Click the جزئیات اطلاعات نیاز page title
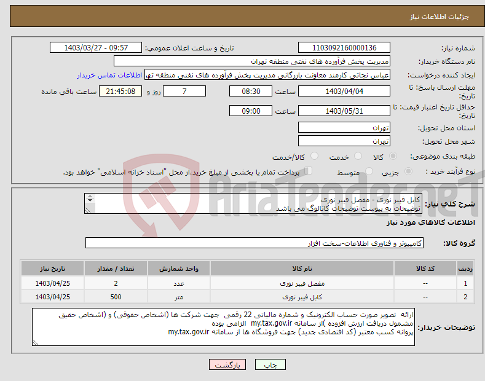The height and width of the screenshot is (381, 485). point(440,17)
